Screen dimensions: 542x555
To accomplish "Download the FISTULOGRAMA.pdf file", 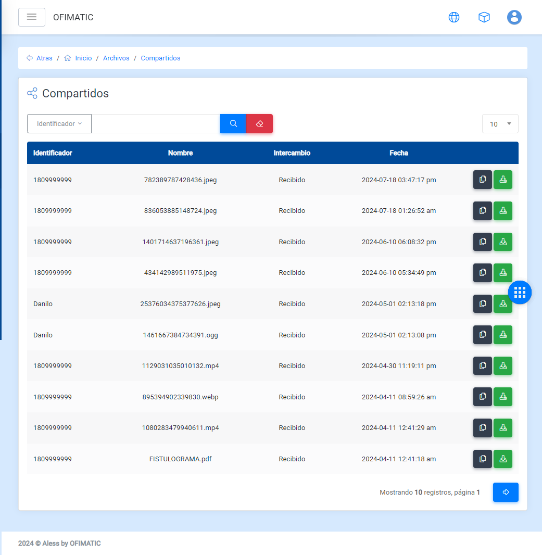I will 503,459.
